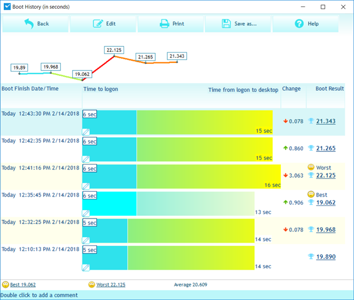Select the 19.968 data label on the chart
Viewport: 354px width, 300px height.
pyautogui.click(x=51, y=67)
